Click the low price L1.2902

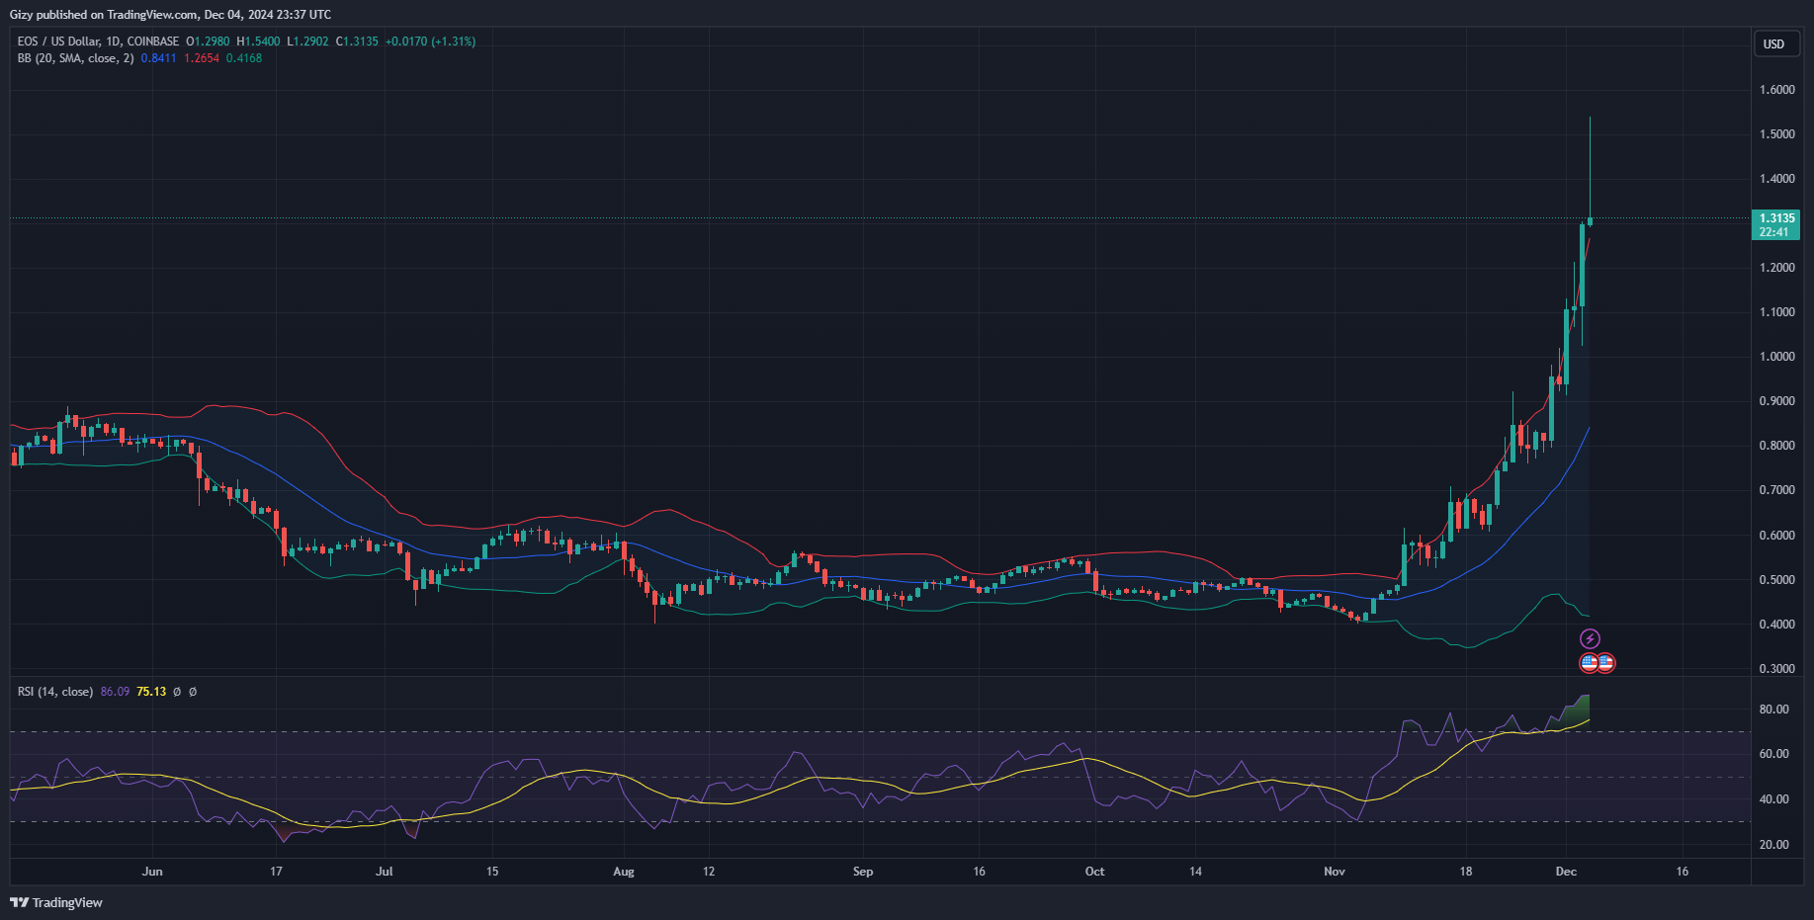(x=307, y=42)
